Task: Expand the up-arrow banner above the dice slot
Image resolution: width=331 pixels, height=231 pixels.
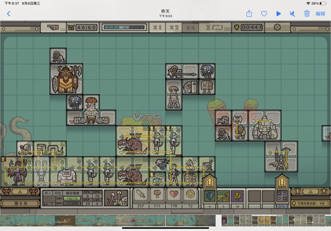Action: (x=282, y=181)
